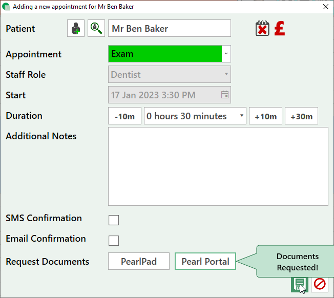Viewport: 334px width, 298px height.
Task: Expand the Appointment type dropdown arrow
Action: [x=226, y=54]
